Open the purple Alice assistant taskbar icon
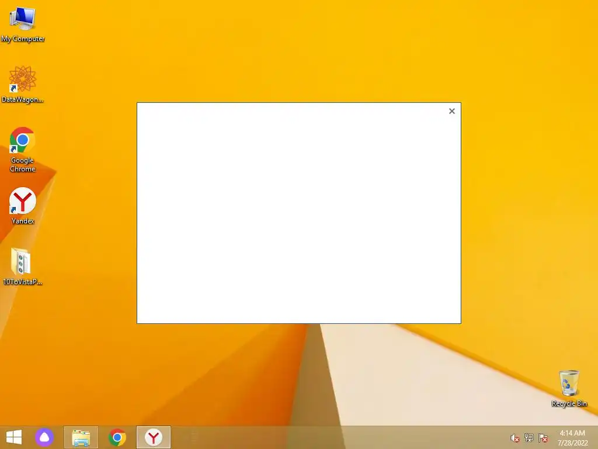Viewport: 598px width, 449px height. click(x=44, y=437)
